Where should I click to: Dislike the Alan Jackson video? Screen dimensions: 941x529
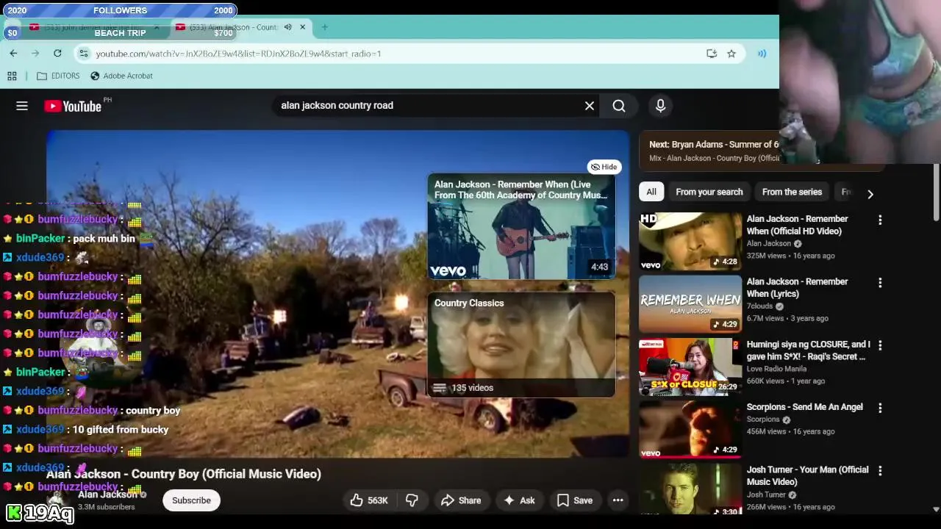tap(412, 500)
